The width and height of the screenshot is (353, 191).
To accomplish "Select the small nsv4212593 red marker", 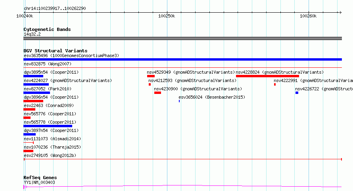I will point(150,84).
